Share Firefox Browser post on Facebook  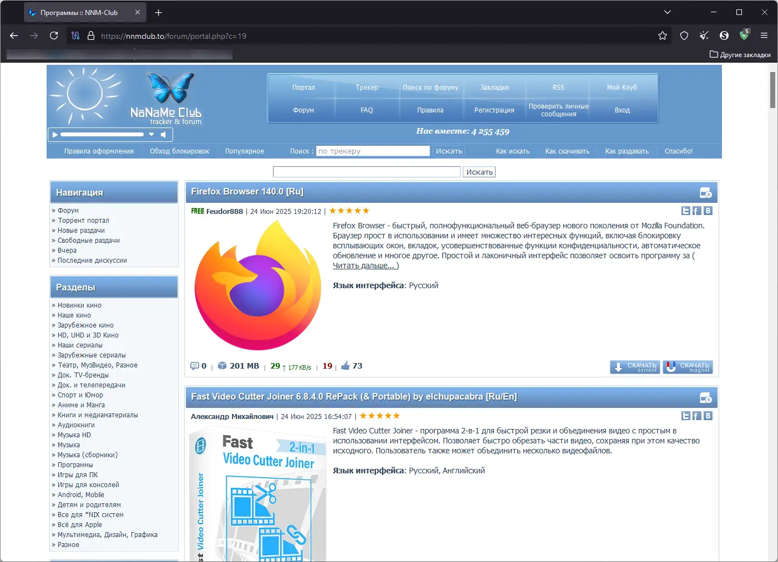tap(697, 211)
